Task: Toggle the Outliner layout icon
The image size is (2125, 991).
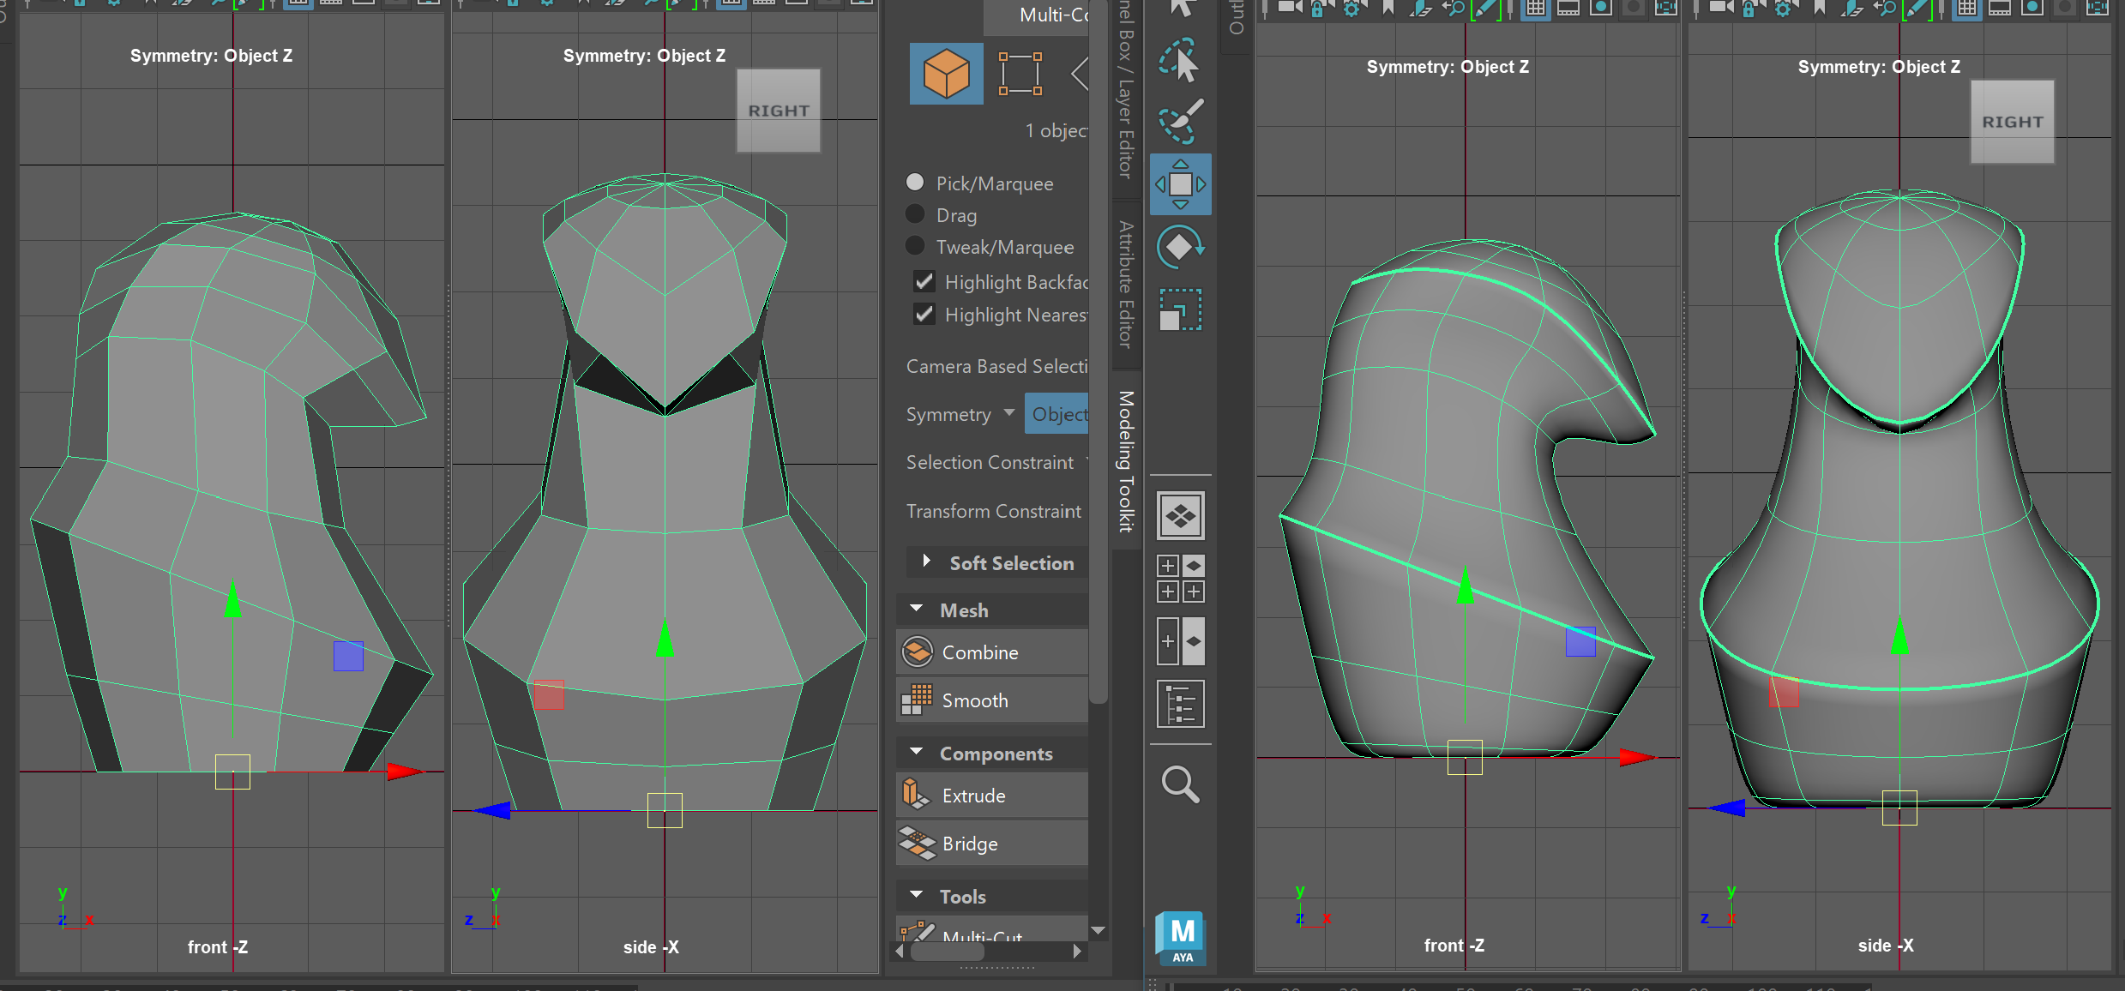Action: pyautogui.click(x=1180, y=704)
